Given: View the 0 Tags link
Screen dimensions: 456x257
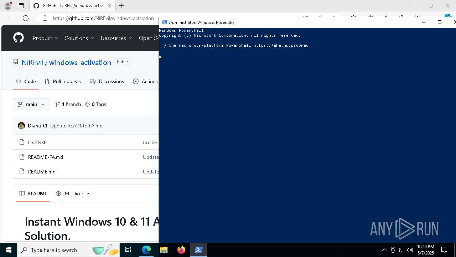Looking at the screenshot, I should (x=95, y=104).
